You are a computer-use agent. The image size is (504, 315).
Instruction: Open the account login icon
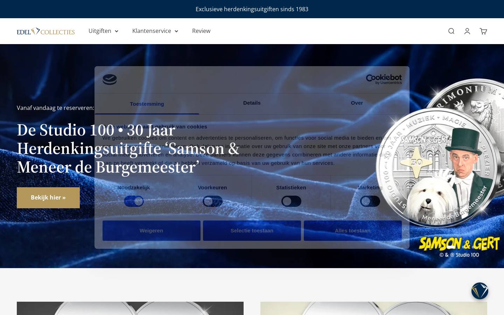point(467,31)
